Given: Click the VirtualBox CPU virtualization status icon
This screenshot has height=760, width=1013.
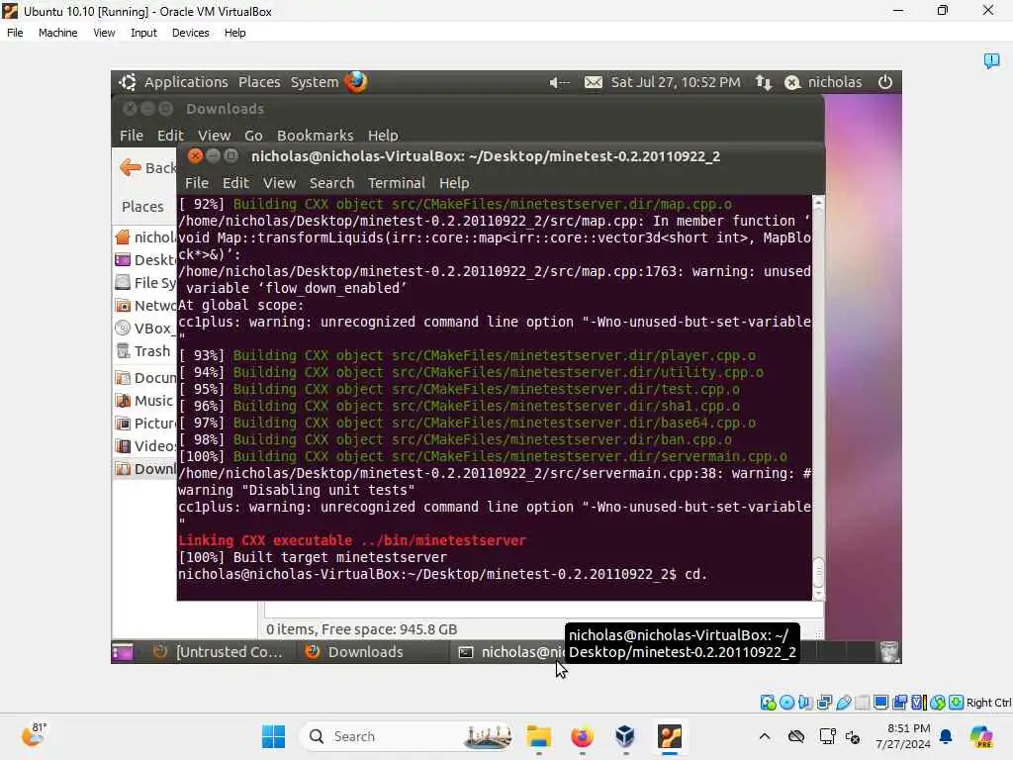Looking at the screenshot, I should point(919,703).
